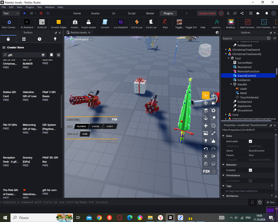Open the Gui to Lua plugin
Viewport: 278px width, 222px height.
(137, 24)
